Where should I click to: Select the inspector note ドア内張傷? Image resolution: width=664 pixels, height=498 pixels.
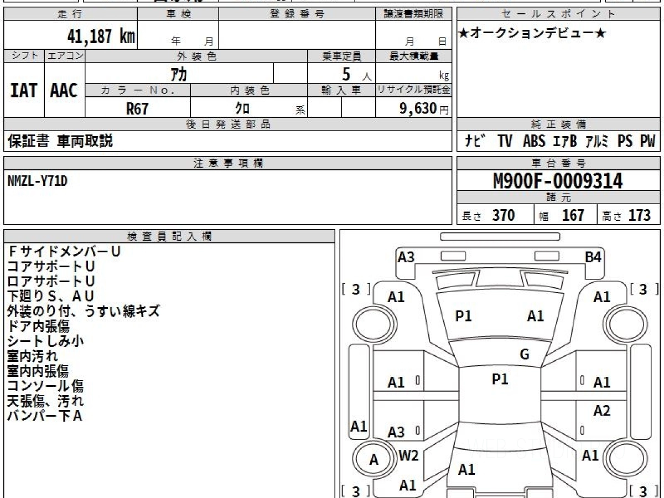pos(38,326)
